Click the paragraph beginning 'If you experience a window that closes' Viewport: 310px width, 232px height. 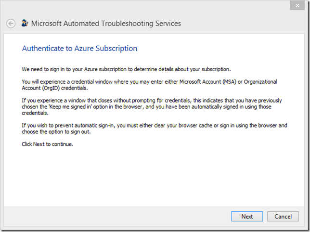click(152, 107)
